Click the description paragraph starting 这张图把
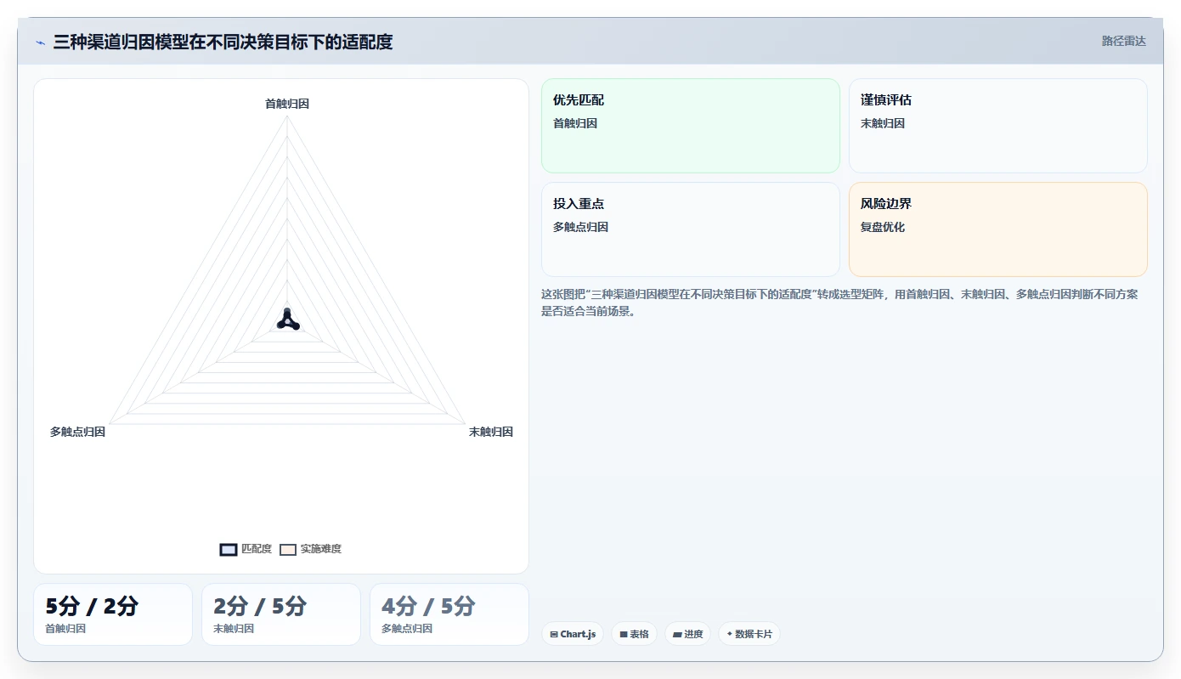The height and width of the screenshot is (679, 1181). (x=839, y=303)
